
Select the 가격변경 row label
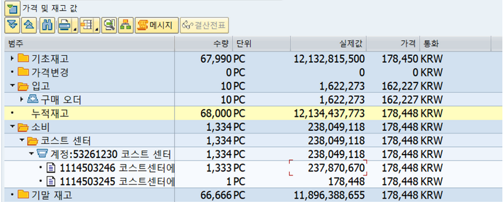[x=50, y=72]
